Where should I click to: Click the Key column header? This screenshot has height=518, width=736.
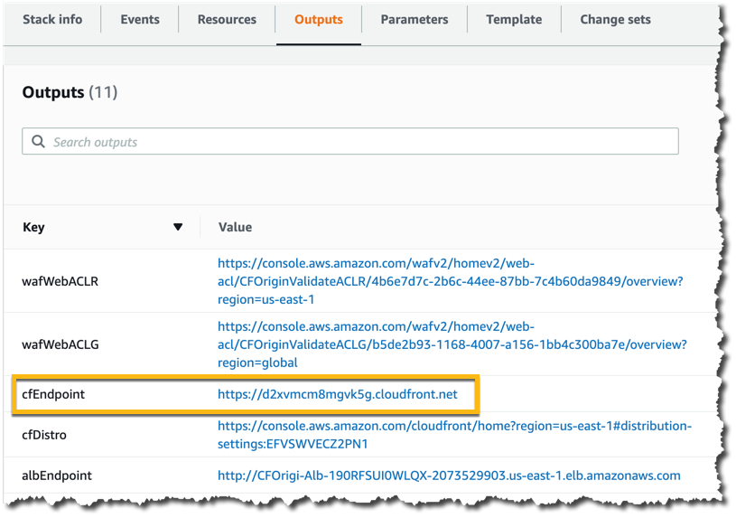pos(33,227)
